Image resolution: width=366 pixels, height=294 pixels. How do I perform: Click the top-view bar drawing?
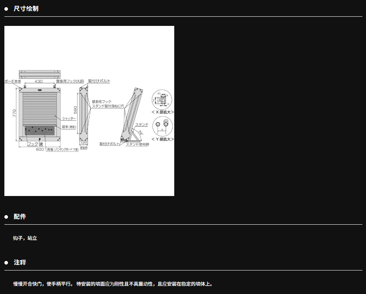(39, 74)
